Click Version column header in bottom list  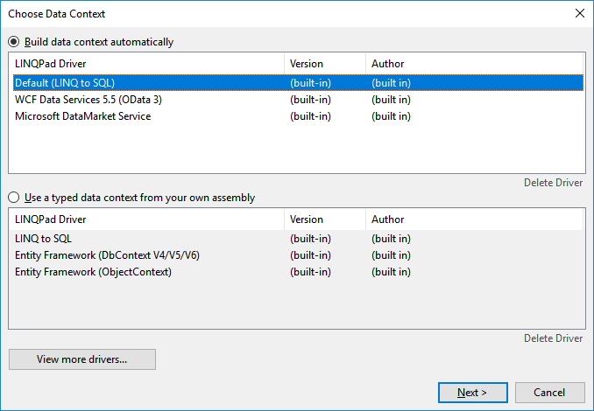(325, 219)
